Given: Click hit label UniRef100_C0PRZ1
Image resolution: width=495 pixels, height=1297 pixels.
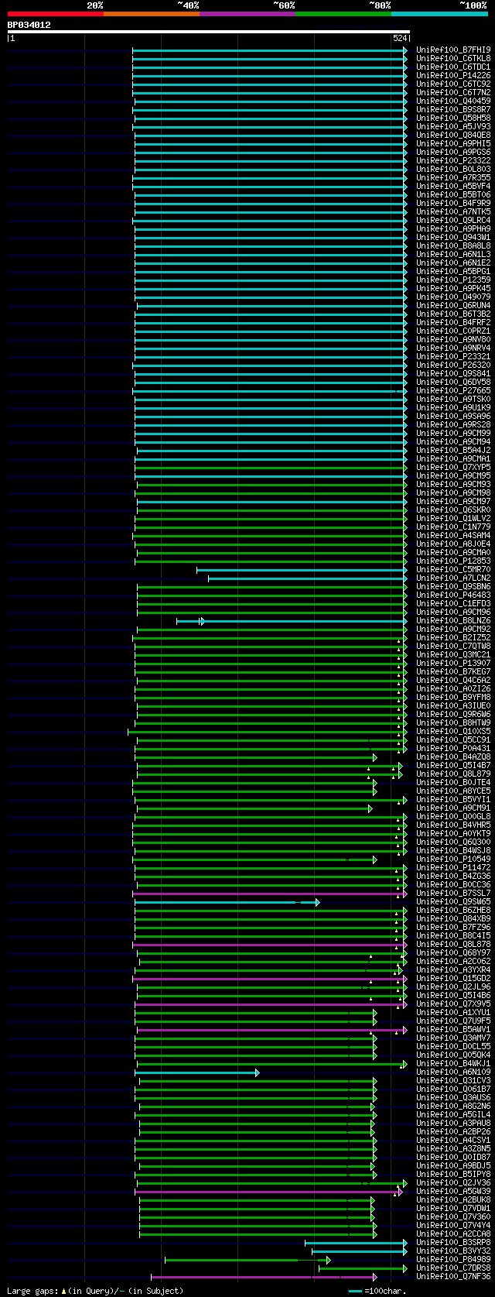Looking at the screenshot, I should click(x=453, y=331).
